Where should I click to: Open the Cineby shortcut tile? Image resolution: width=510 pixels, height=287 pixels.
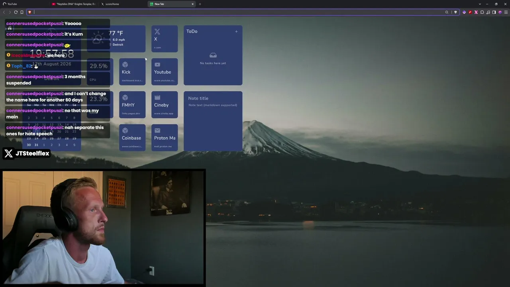tap(165, 105)
